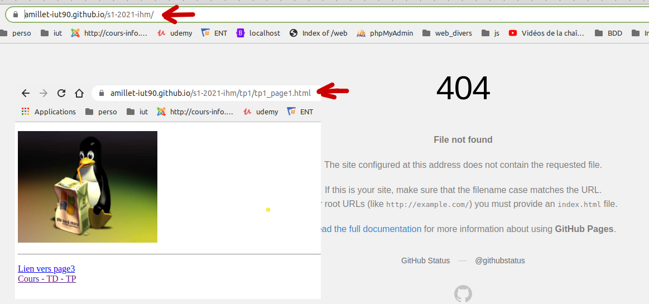Open the localhost bookmark
This screenshot has height=304, width=649.
point(258,33)
